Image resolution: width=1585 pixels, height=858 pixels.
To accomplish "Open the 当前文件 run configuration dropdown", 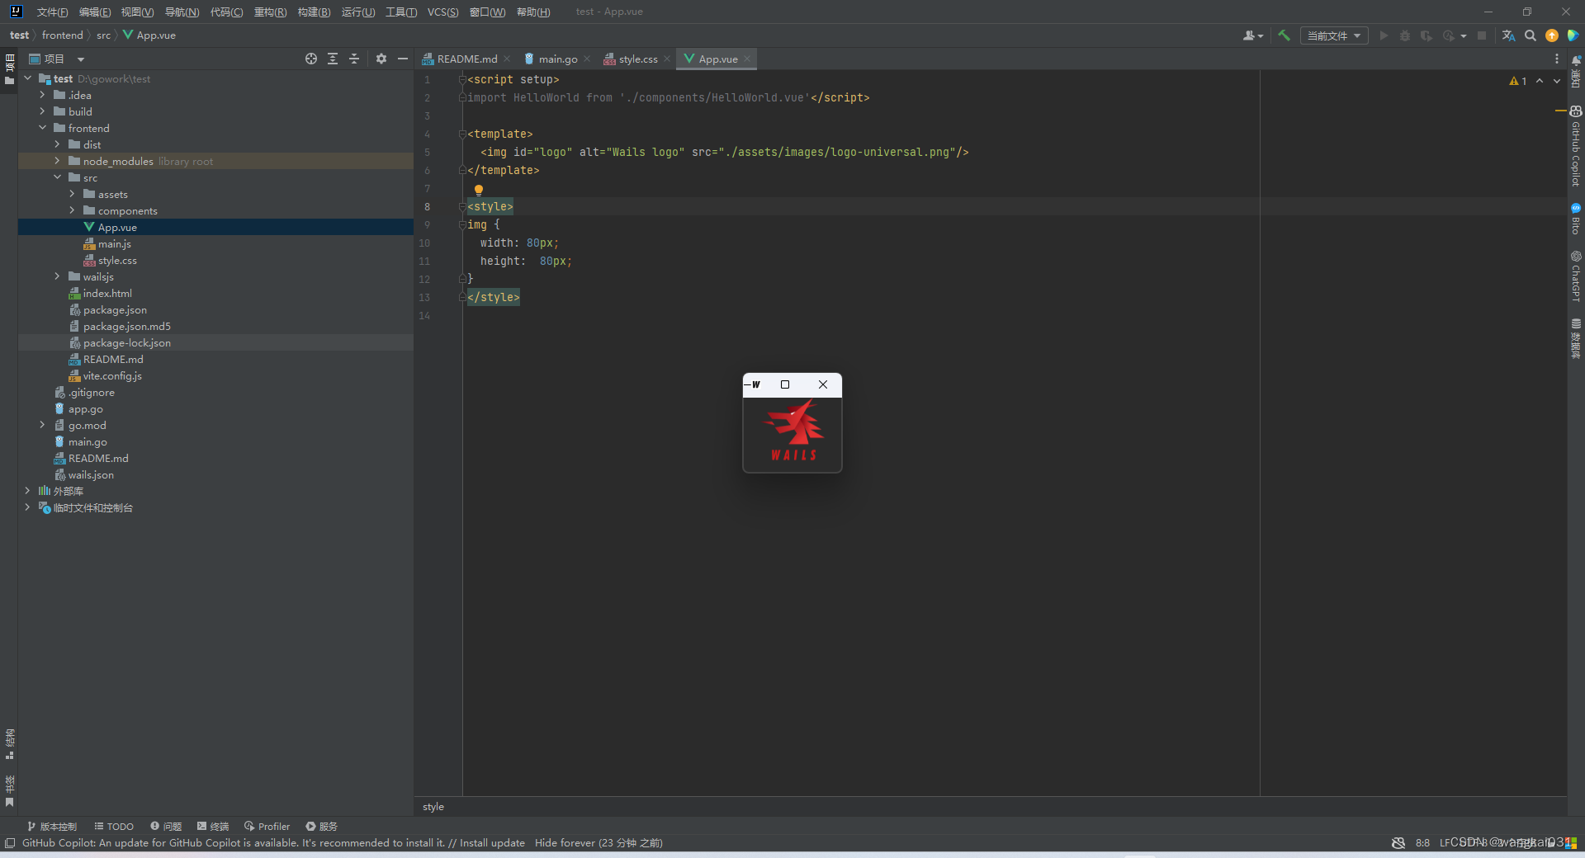I will click(x=1334, y=35).
